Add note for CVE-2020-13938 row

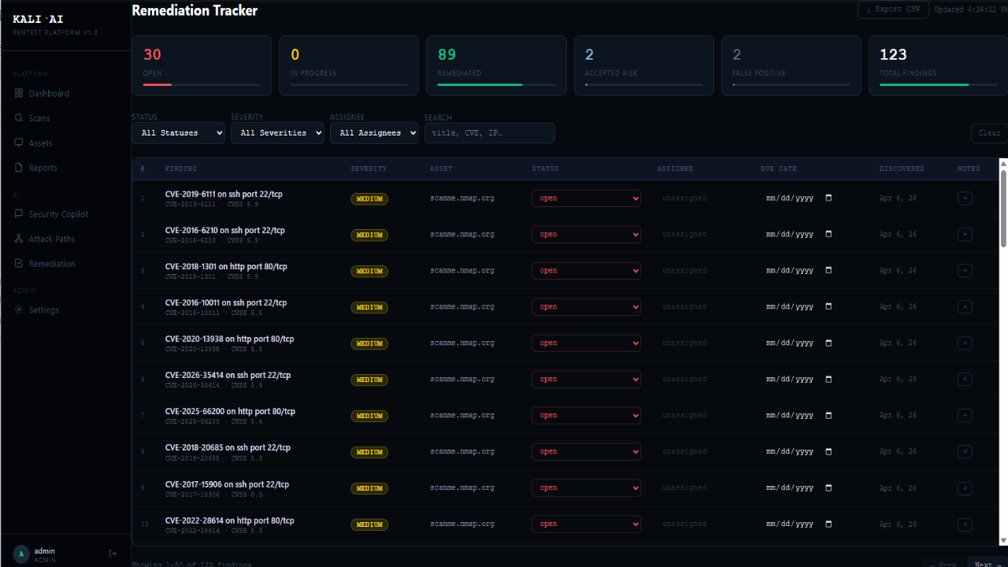[x=965, y=343]
